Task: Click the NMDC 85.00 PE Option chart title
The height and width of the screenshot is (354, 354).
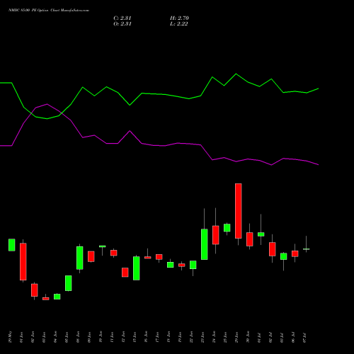Action: tap(49, 11)
